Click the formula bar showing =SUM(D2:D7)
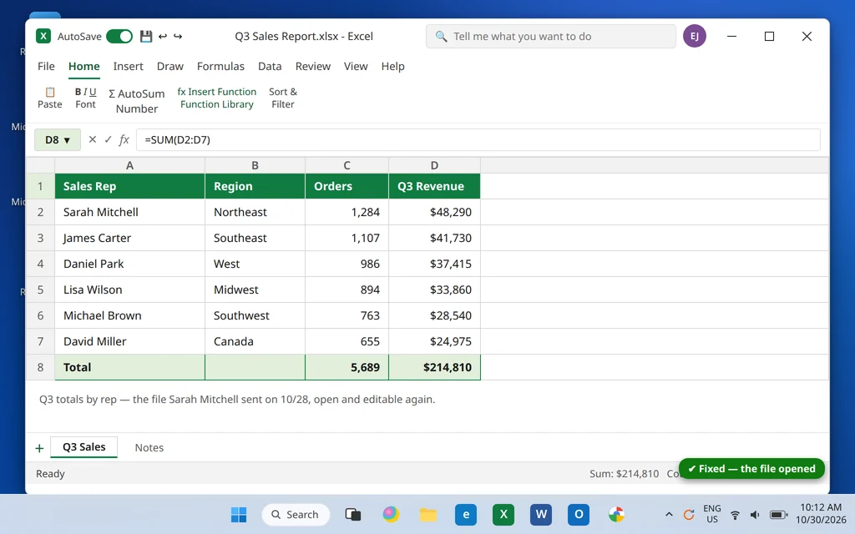 pyautogui.click(x=478, y=139)
